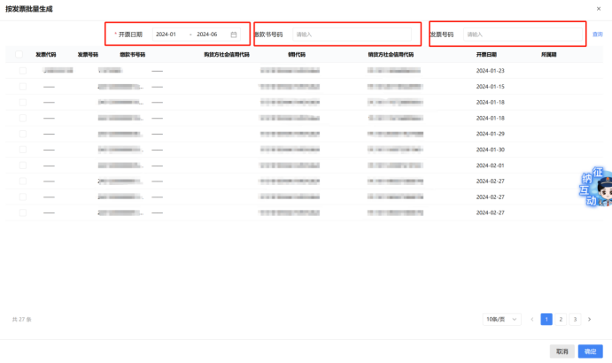Open the 10条/页 page size dropdown

(x=501, y=320)
